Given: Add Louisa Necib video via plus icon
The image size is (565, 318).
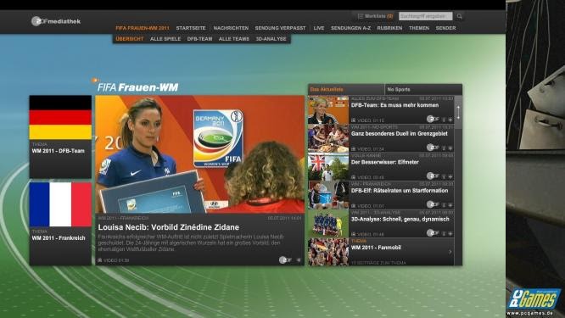Looking at the screenshot, I should coord(299,260).
